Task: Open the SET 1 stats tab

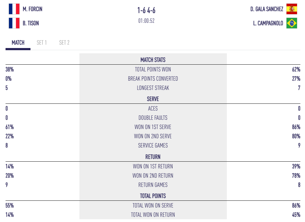Action: point(42,43)
